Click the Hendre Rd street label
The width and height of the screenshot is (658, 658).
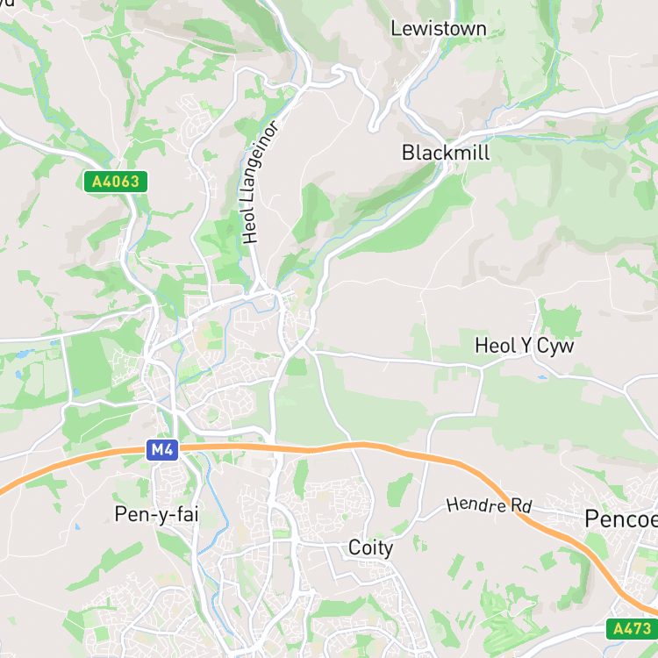point(489,504)
